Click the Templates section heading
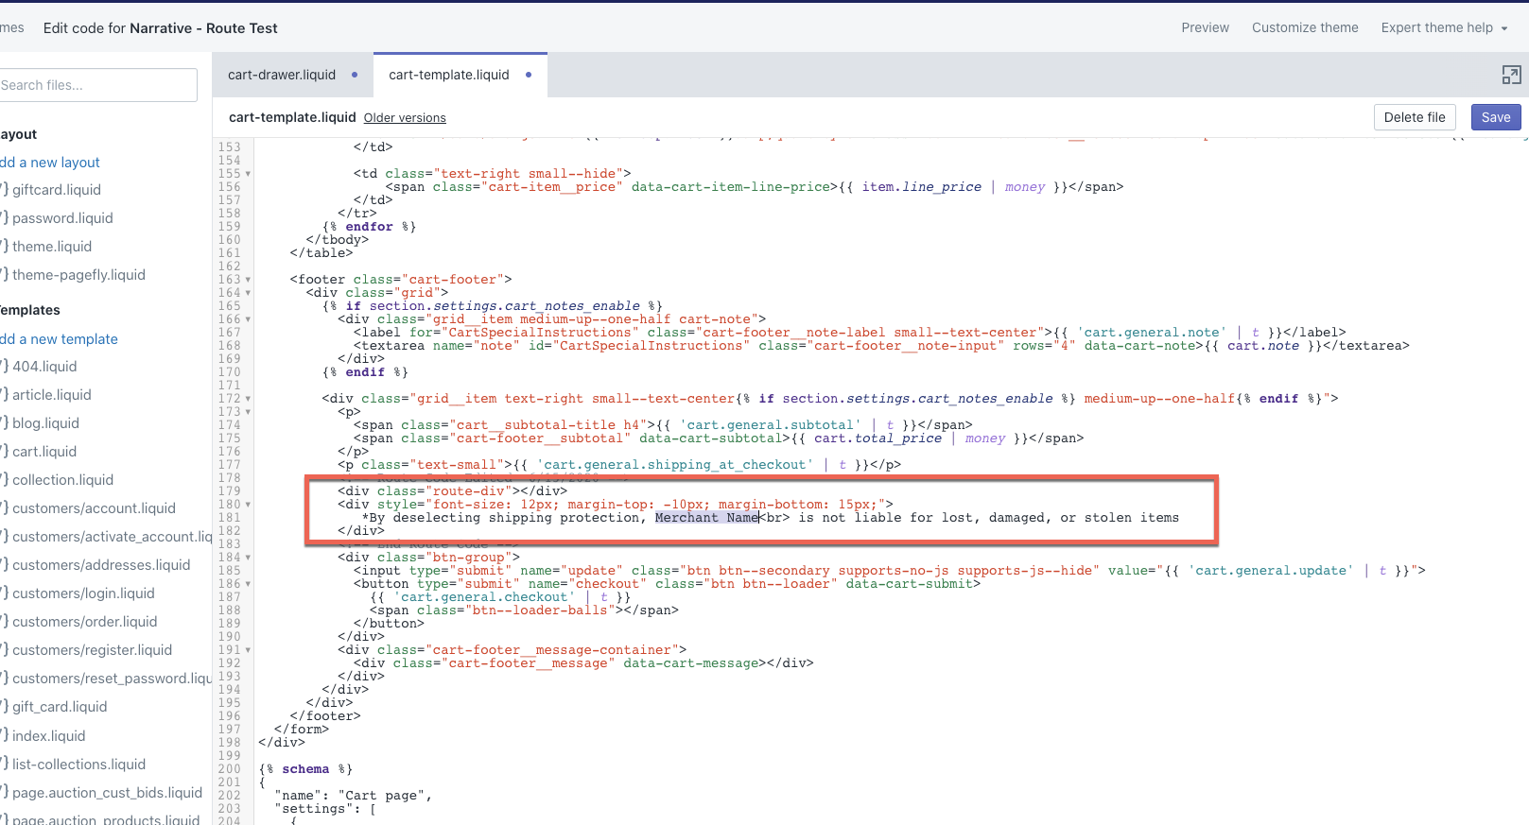Image resolution: width=1529 pixels, height=825 pixels. tap(30, 310)
